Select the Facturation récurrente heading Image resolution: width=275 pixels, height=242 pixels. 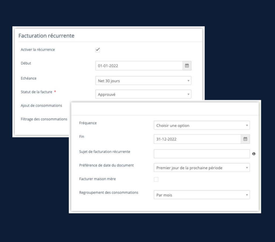46,36
